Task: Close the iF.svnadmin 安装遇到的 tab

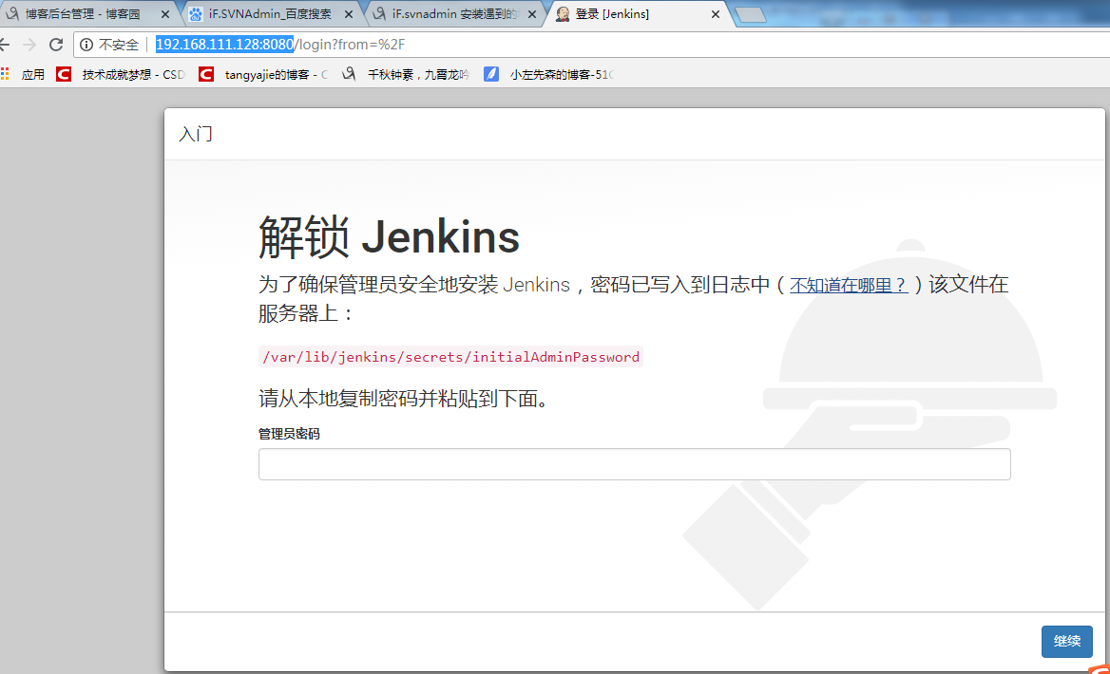Action: 532,14
